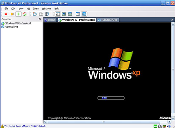Switch to the Home tab
This screenshot has width=175, height=128.
pyautogui.click(x=50, y=20)
